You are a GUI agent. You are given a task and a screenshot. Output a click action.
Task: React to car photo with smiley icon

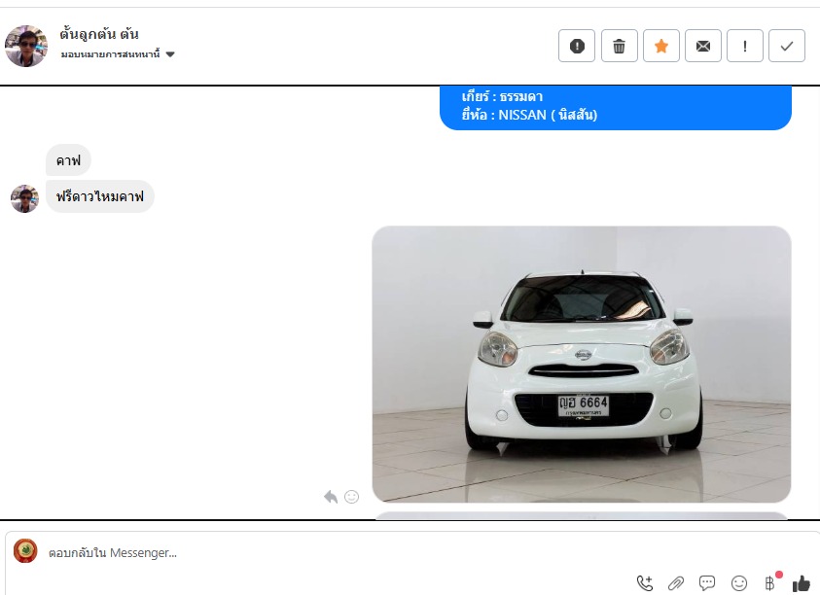point(351,497)
